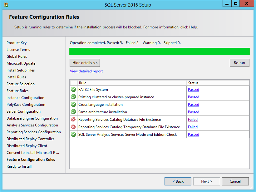Click the Rule column header
This screenshot has width=256, height=192.
coord(132,83)
